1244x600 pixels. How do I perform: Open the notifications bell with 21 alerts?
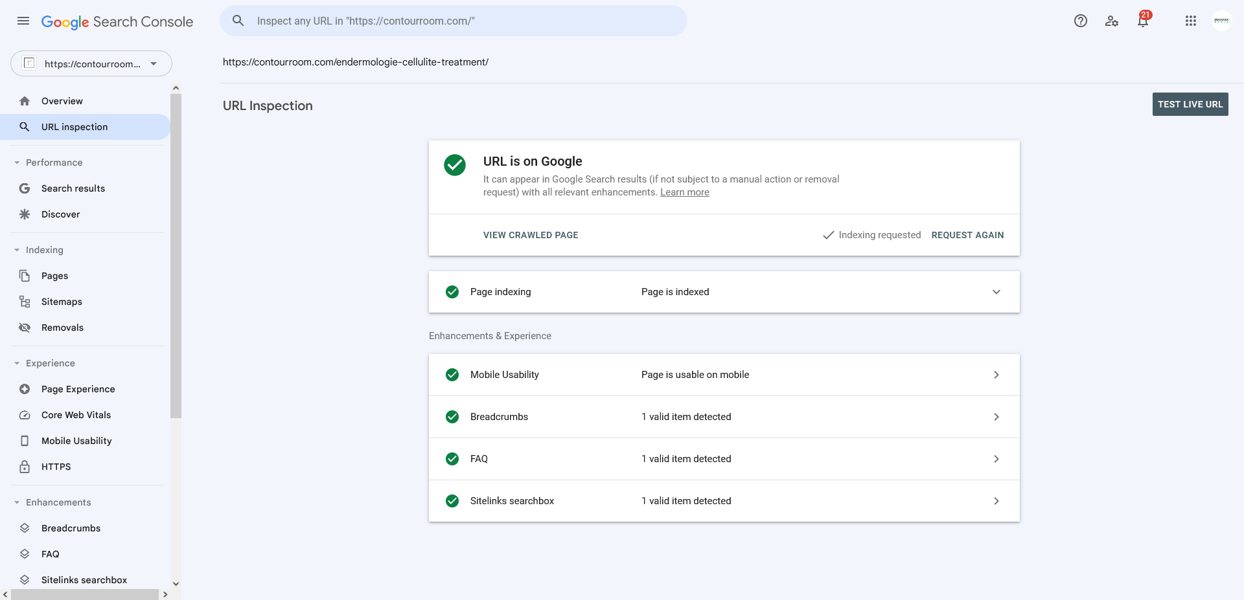pyautogui.click(x=1144, y=19)
